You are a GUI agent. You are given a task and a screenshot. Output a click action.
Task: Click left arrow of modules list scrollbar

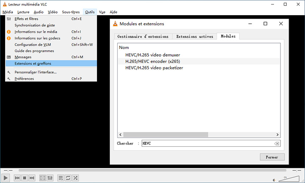(120, 134)
